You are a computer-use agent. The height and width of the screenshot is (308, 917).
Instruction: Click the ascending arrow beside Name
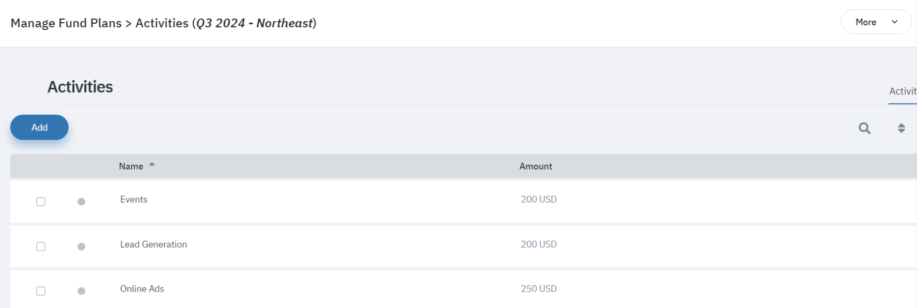coord(152,164)
